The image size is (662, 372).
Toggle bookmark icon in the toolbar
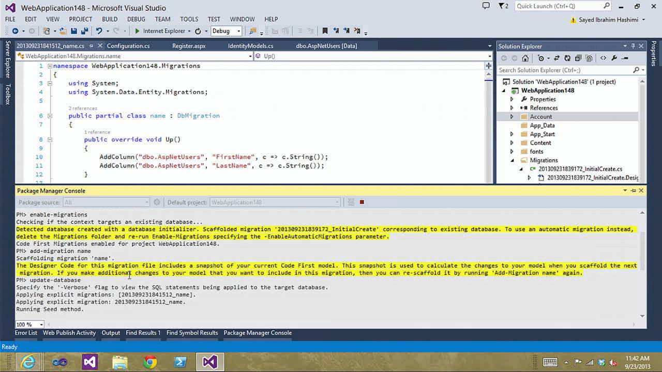pyautogui.click(x=325, y=31)
